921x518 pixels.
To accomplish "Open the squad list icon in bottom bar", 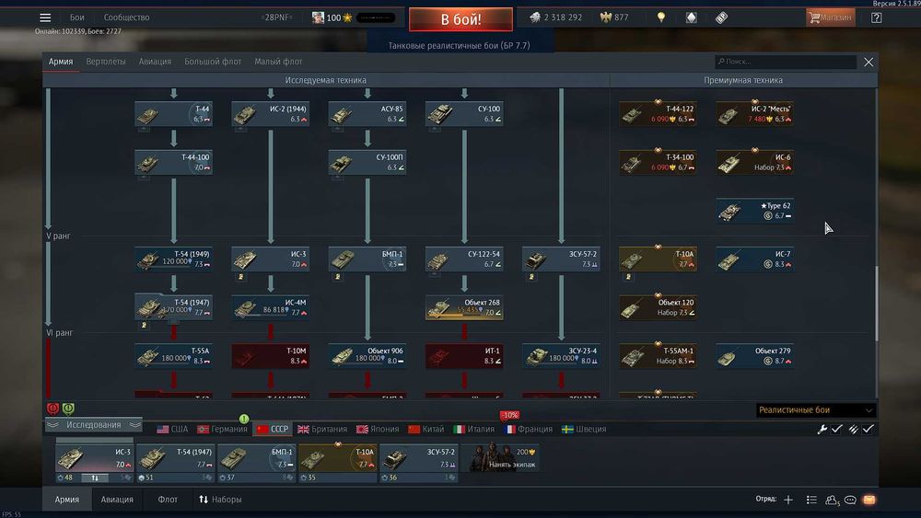I will [x=811, y=500].
